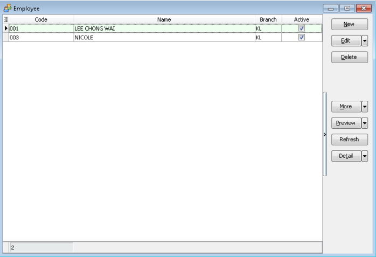
Task: Select employee code 001 cell
Action: click(x=41, y=29)
